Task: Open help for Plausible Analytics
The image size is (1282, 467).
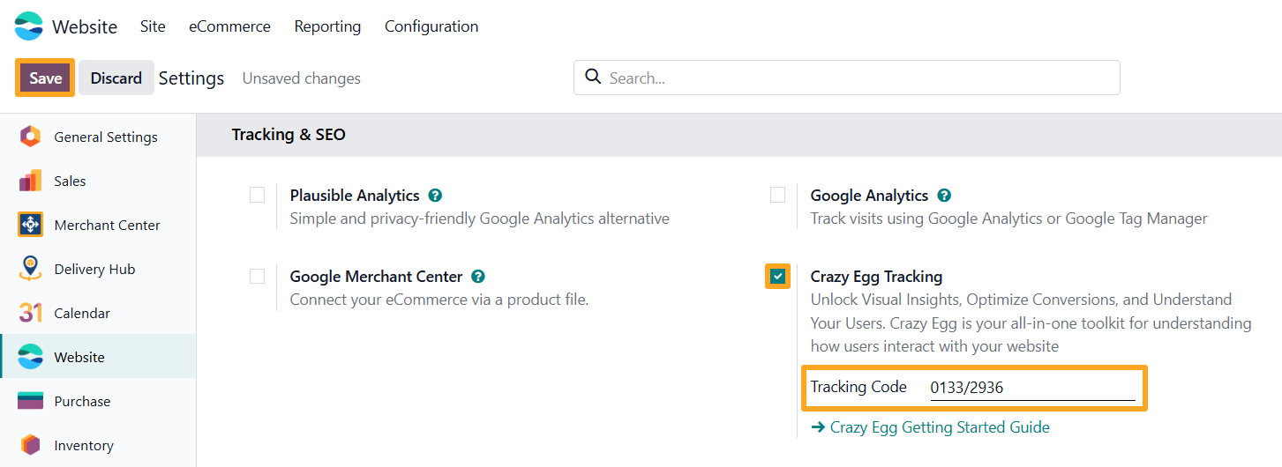Action: pyautogui.click(x=435, y=196)
